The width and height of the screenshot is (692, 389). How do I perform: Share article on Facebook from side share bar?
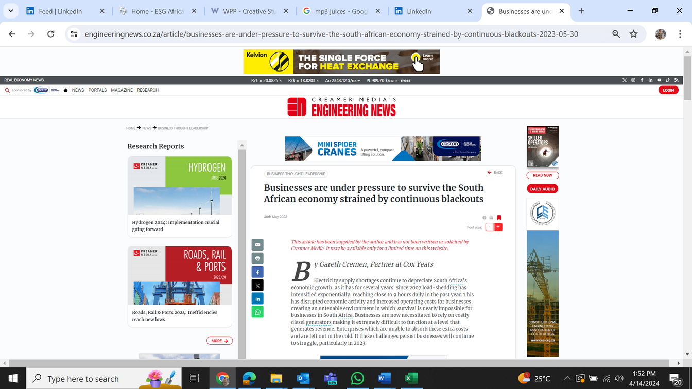[257, 272]
